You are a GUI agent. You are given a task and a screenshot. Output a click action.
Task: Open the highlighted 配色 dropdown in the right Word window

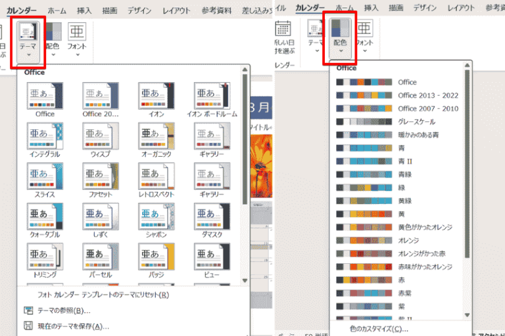(x=340, y=38)
